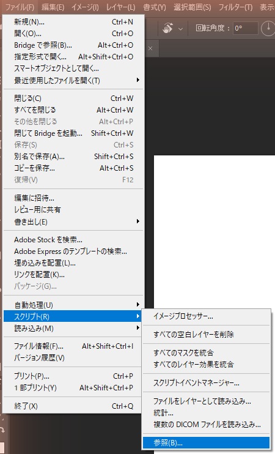Click the 回転角度 input field

click(x=245, y=28)
